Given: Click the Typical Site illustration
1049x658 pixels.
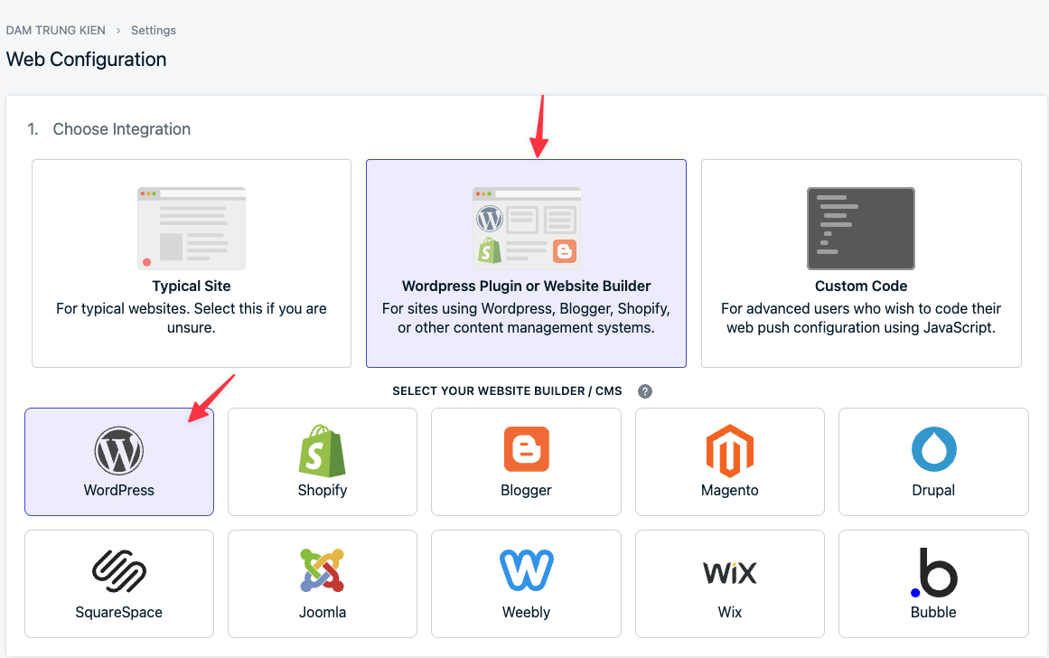Looking at the screenshot, I should click(192, 229).
